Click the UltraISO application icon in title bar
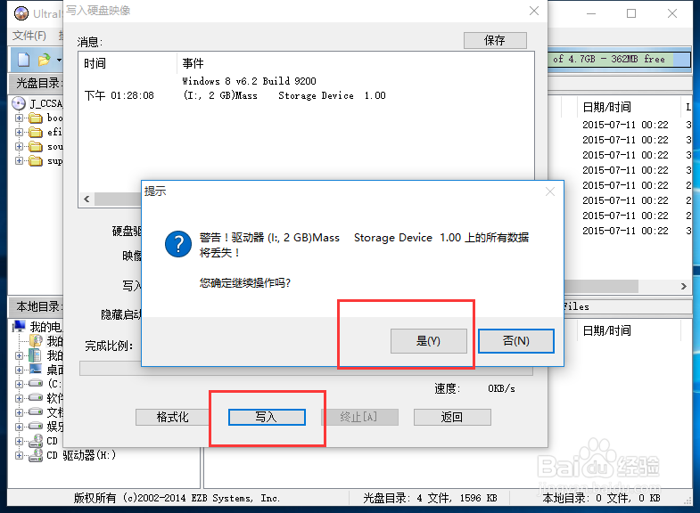The height and width of the screenshot is (513, 700). click(21, 13)
